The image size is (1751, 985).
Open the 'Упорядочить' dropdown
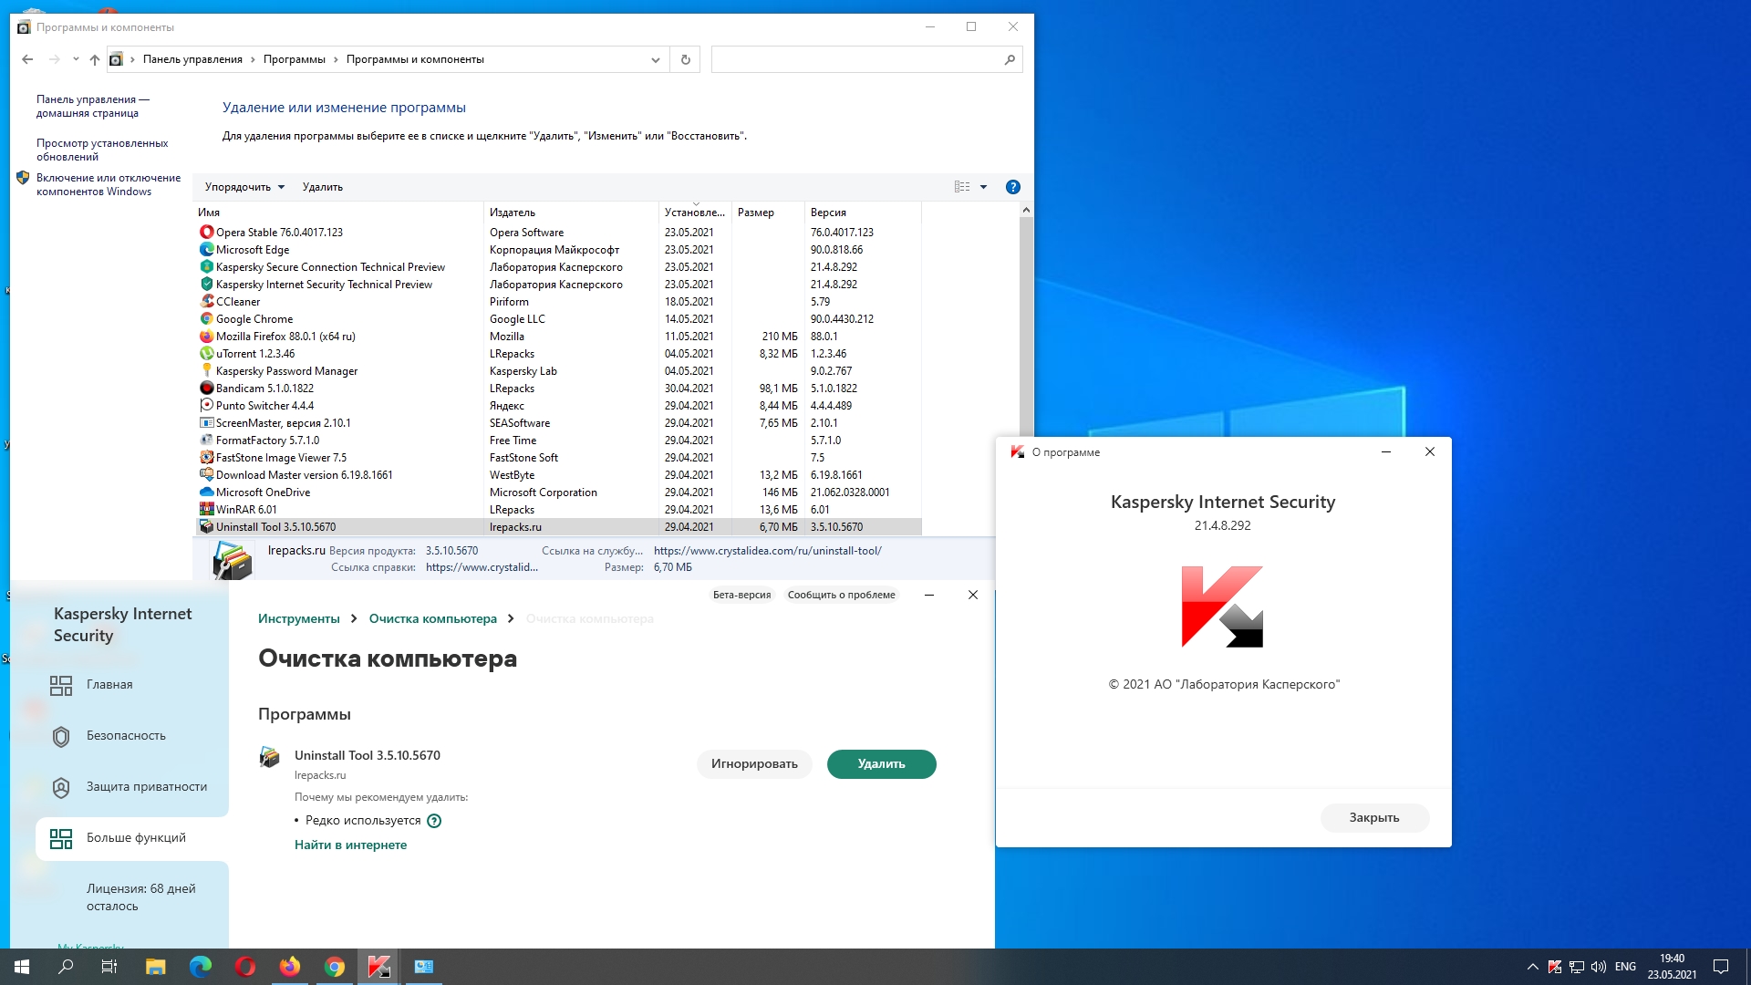pos(244,187)
